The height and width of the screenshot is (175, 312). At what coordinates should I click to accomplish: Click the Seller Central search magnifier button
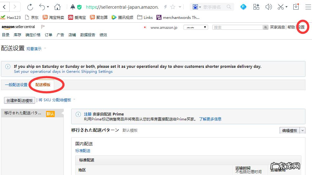(x=265, y=27)
